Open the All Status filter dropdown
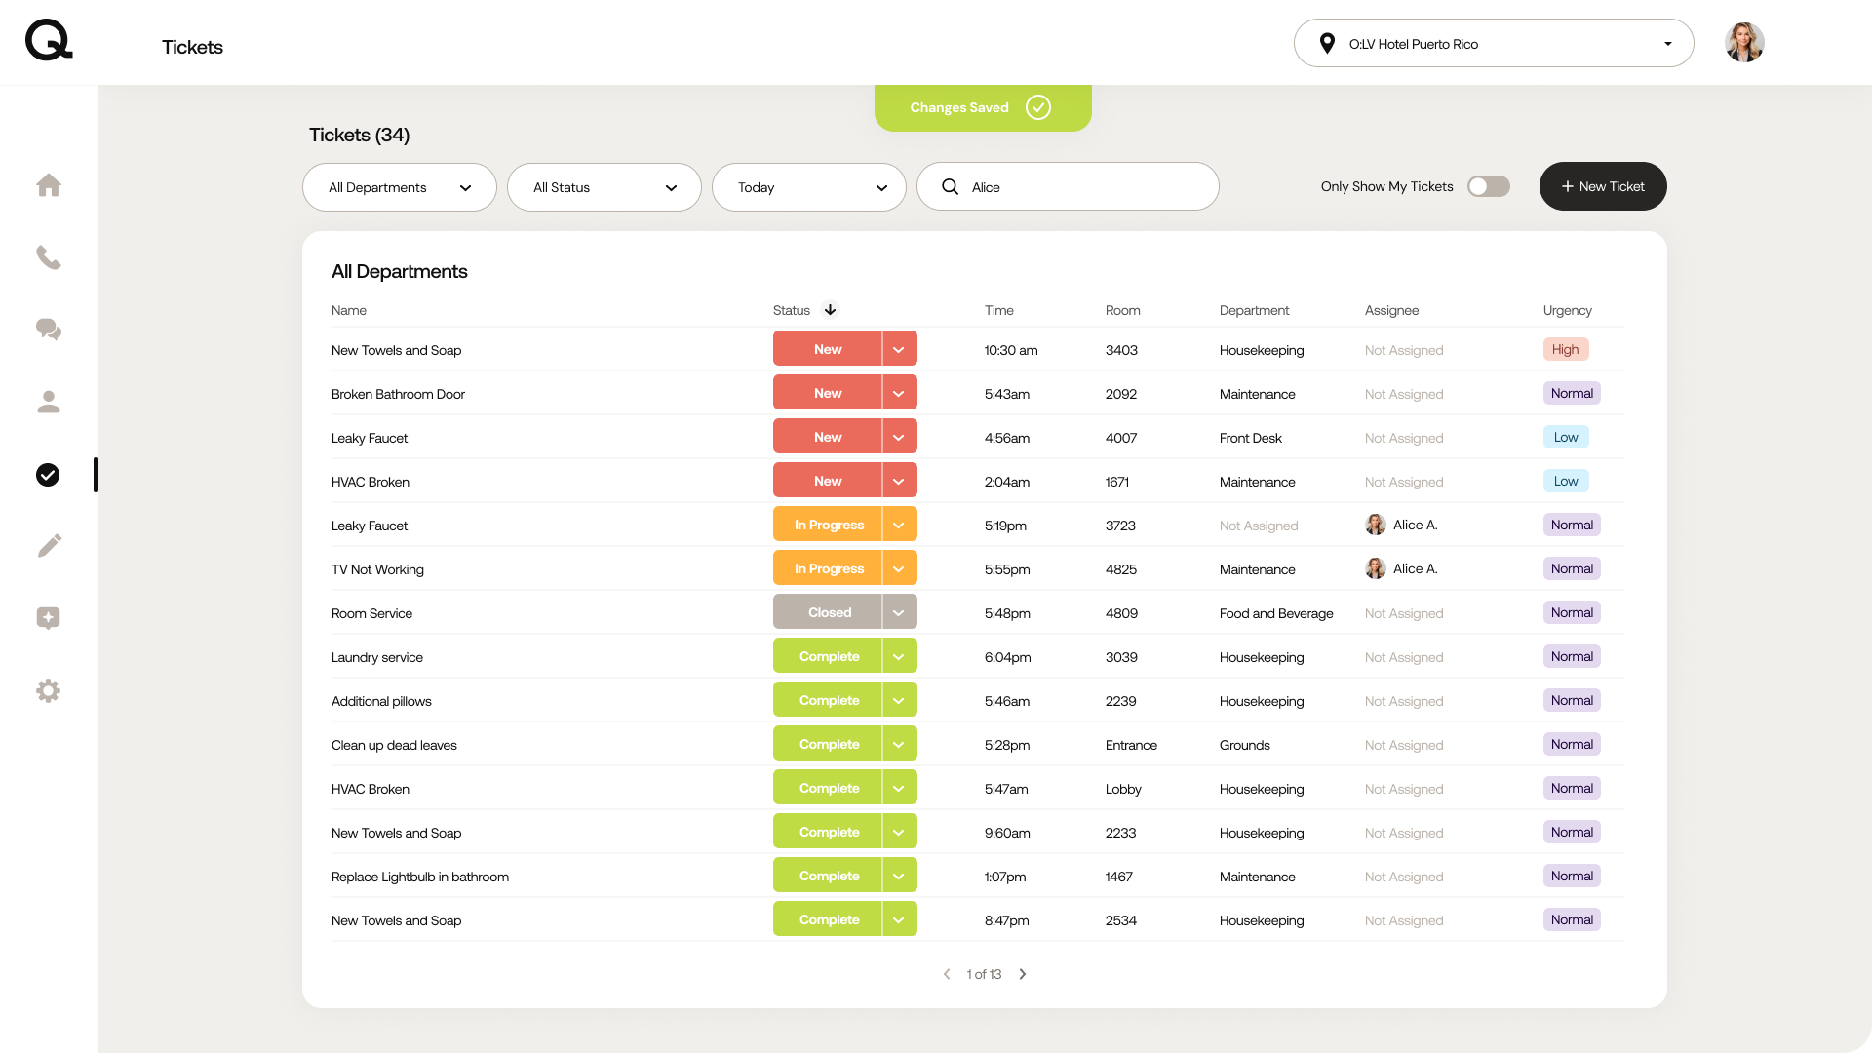Viewport: 1872px width, 1053px height. tap(604, 187)
